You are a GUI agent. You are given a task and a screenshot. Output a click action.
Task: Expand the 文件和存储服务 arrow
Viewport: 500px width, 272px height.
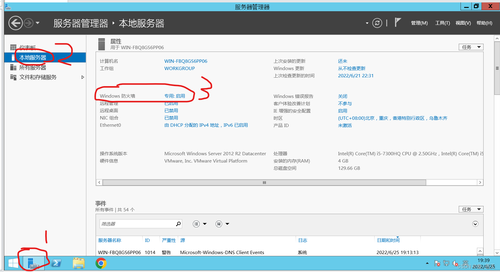pyautogui.click(x=83, y=77)
